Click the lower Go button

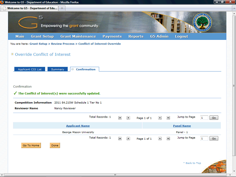tap(214, 139)
